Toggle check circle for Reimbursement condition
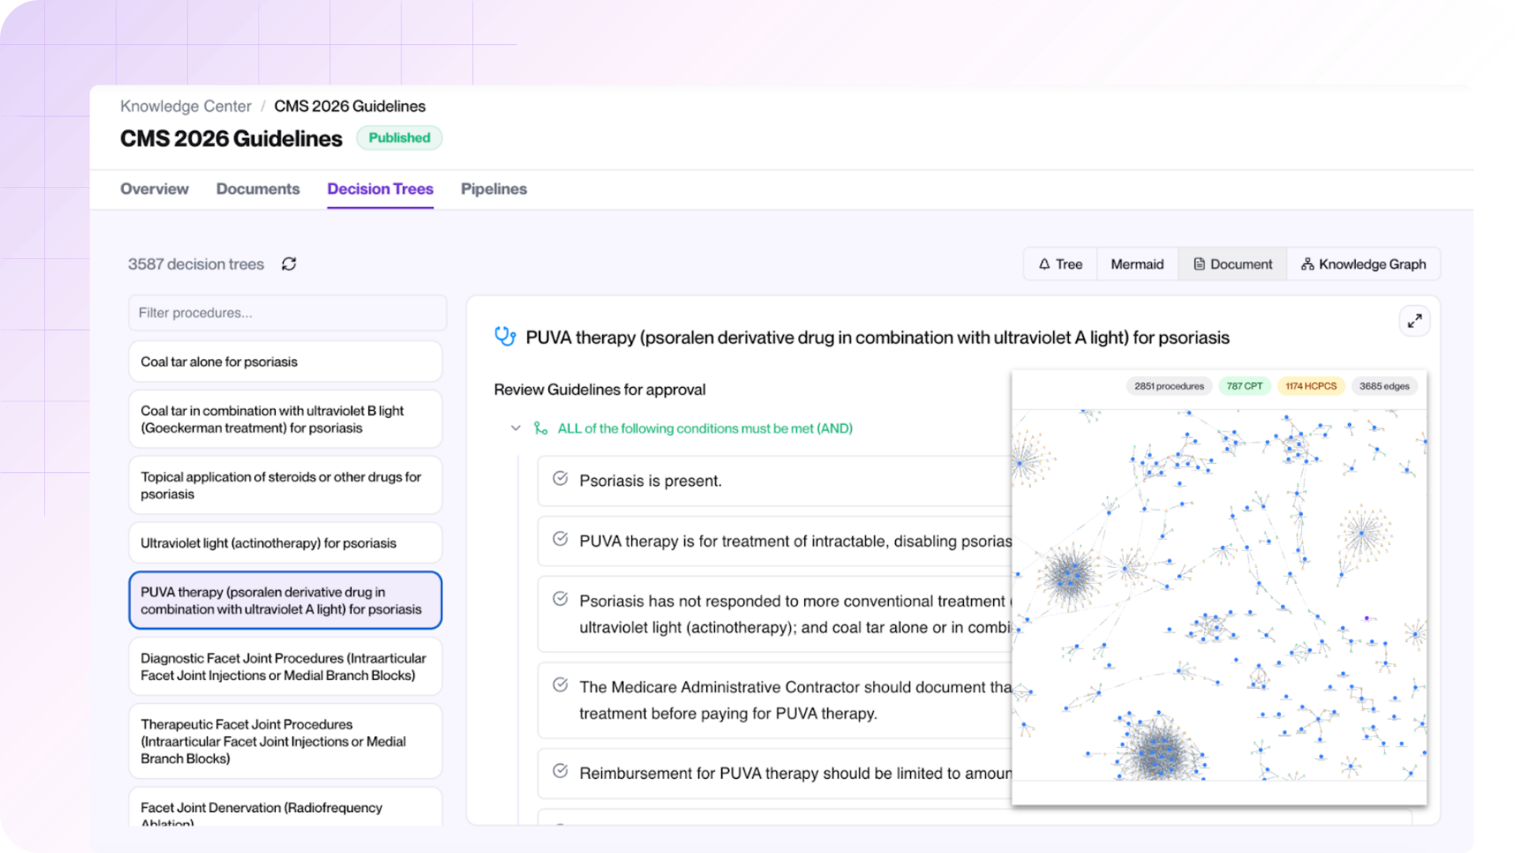Screen dimensions: 1517x853 pyautogui.click(x=560, y=771)
